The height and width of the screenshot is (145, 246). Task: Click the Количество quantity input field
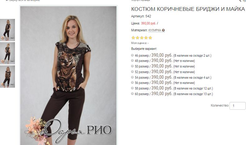(x=237, y=106)
